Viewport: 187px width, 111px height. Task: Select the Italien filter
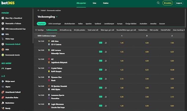(80, 24)
